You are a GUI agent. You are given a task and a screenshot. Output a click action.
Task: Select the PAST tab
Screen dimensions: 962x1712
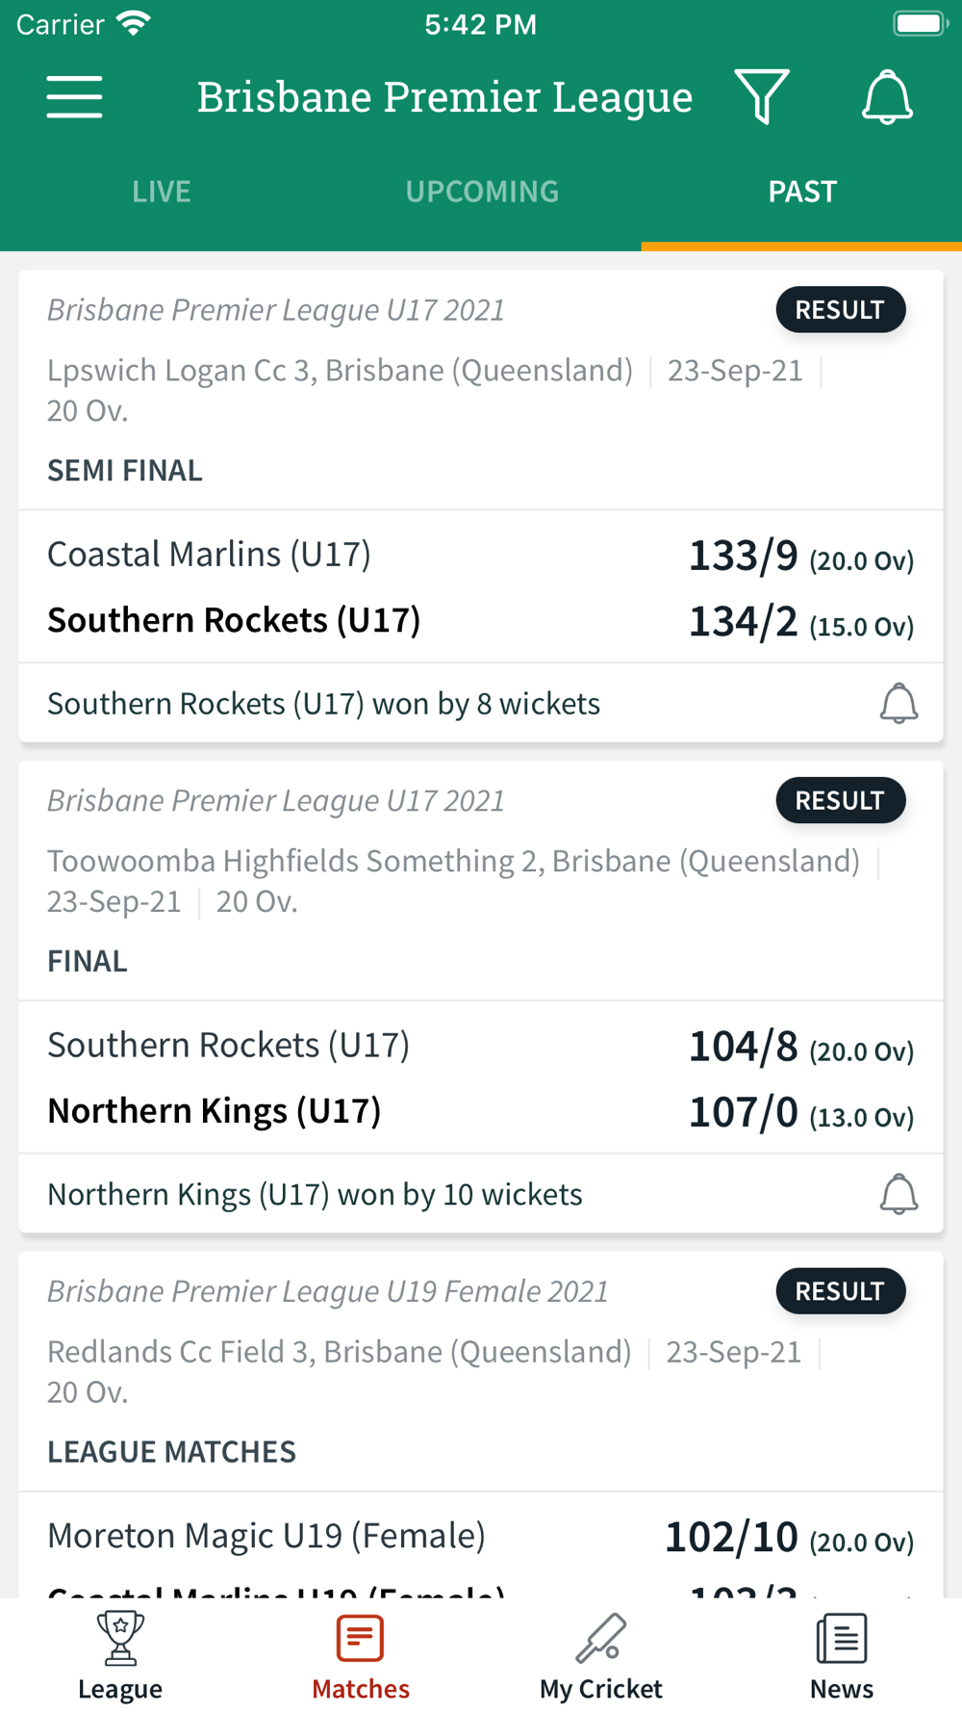(x=802, y=192)
